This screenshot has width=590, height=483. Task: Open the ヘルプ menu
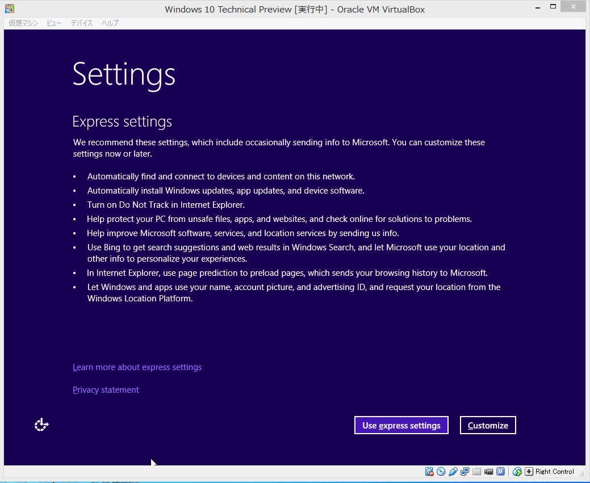(110, 23)
